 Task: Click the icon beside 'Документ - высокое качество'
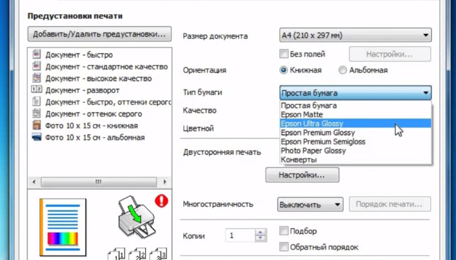[x=36, y=78]
